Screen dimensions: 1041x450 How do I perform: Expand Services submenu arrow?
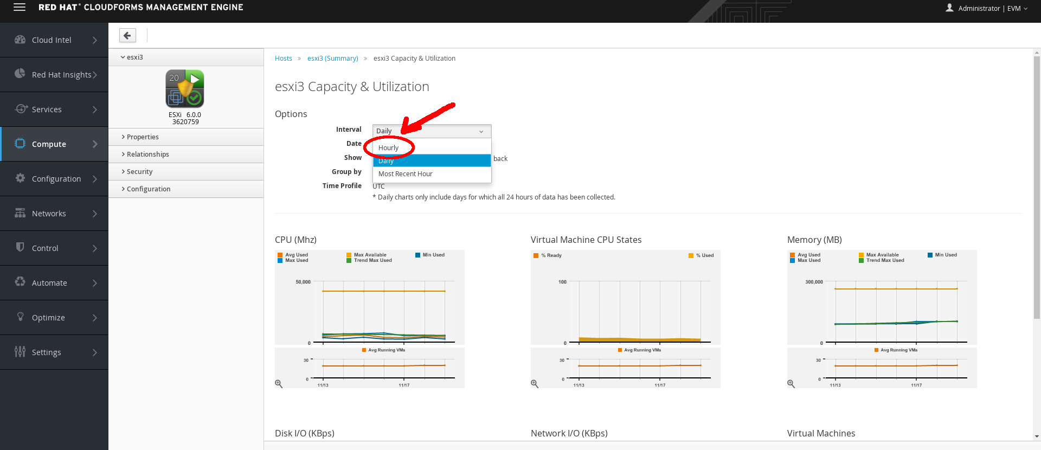(x=95, y=110)
